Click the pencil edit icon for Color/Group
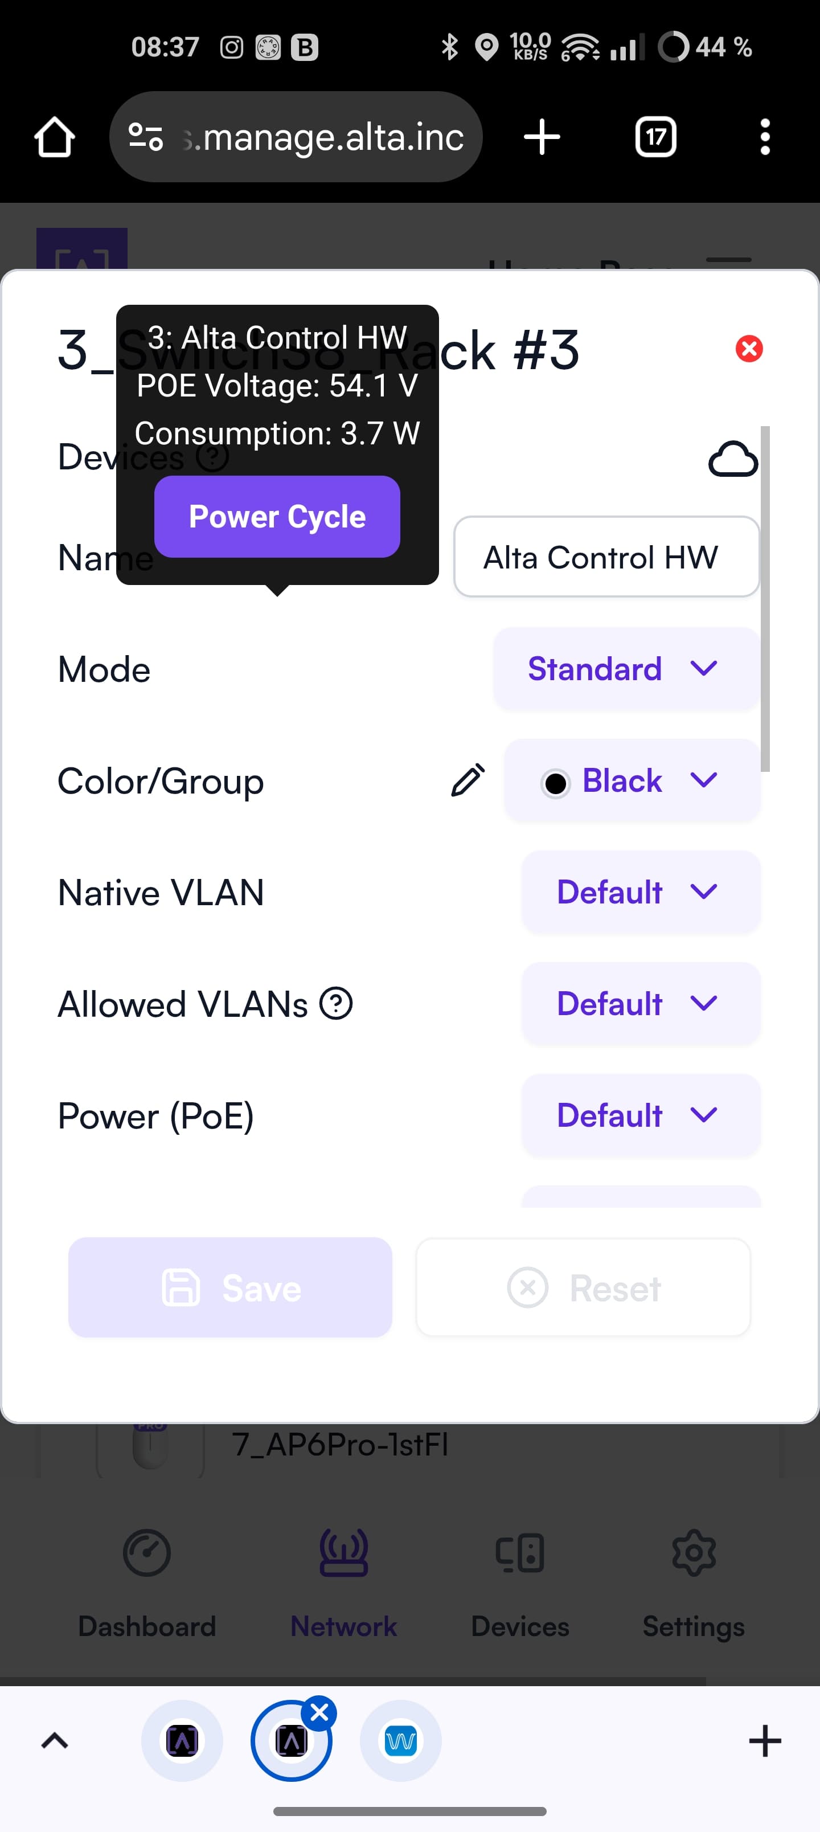Screen dimensions: 820x1832 click(468, 780)
